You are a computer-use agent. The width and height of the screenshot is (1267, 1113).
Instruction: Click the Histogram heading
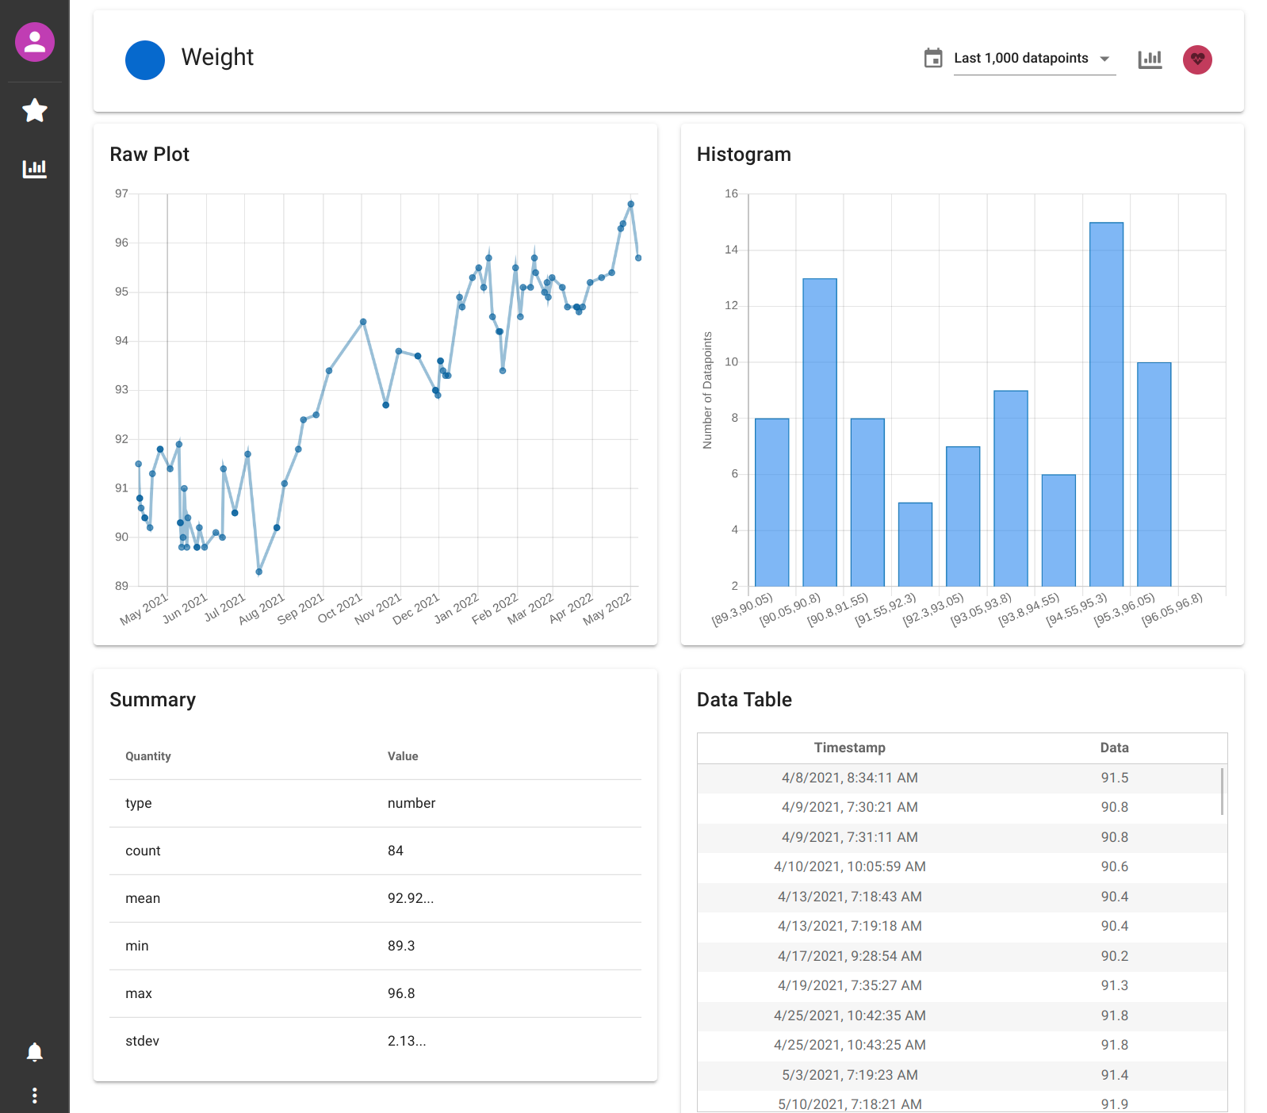(x=744, y=155)
